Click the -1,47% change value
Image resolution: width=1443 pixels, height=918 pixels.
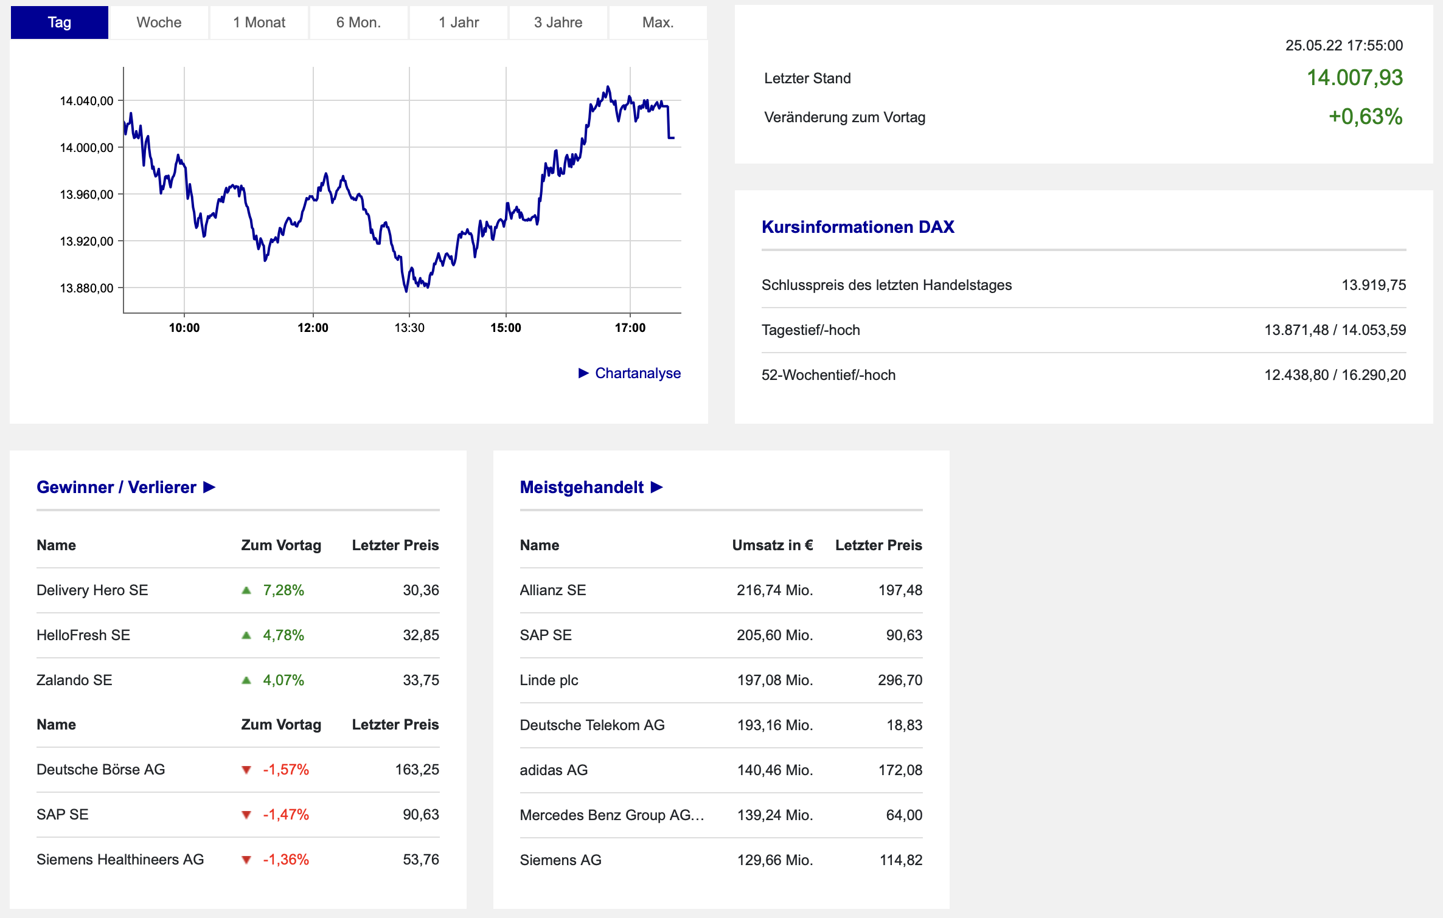pos(286,815)
